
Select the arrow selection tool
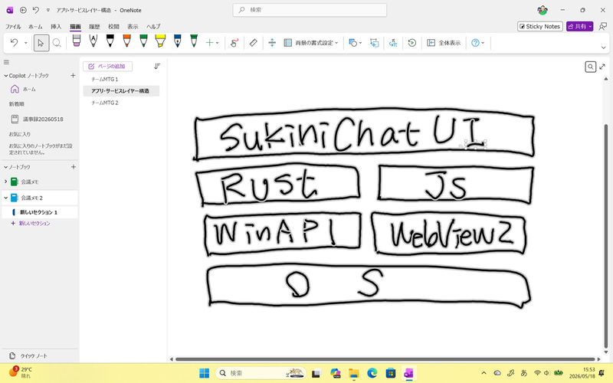41,43
